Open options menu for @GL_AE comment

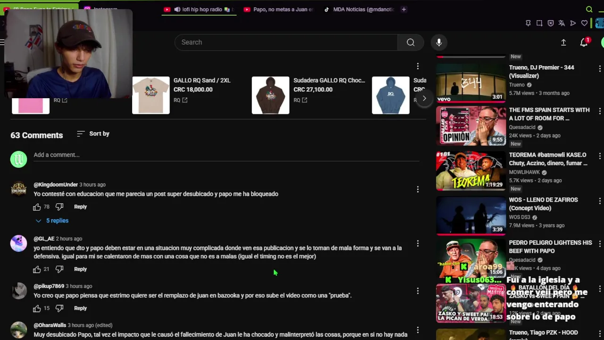tap(418, 244)
